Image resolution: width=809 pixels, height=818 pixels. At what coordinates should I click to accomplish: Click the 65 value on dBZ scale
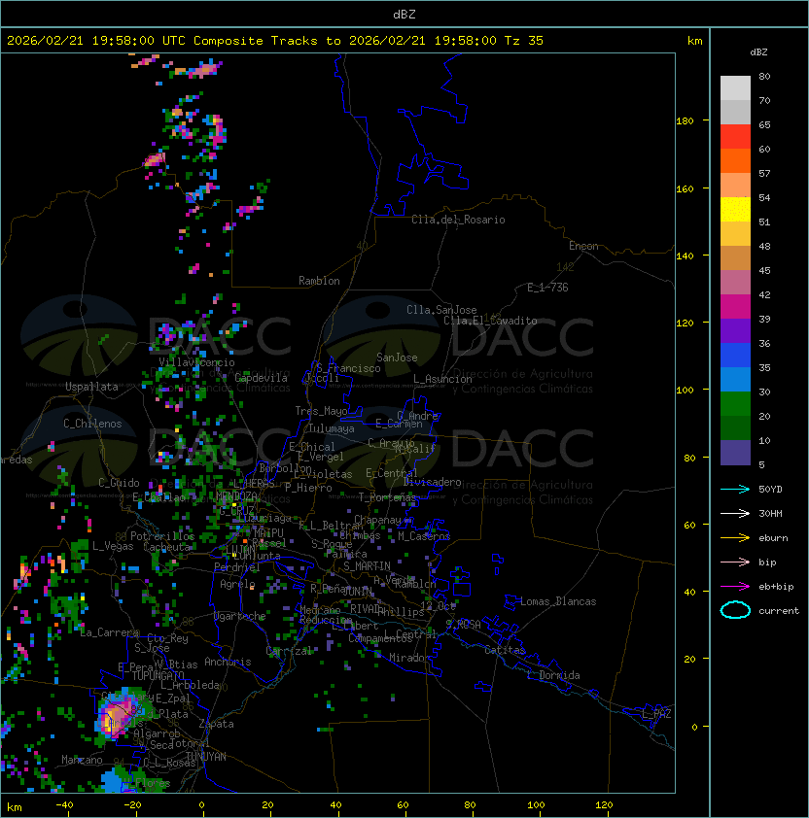(764, 124)
